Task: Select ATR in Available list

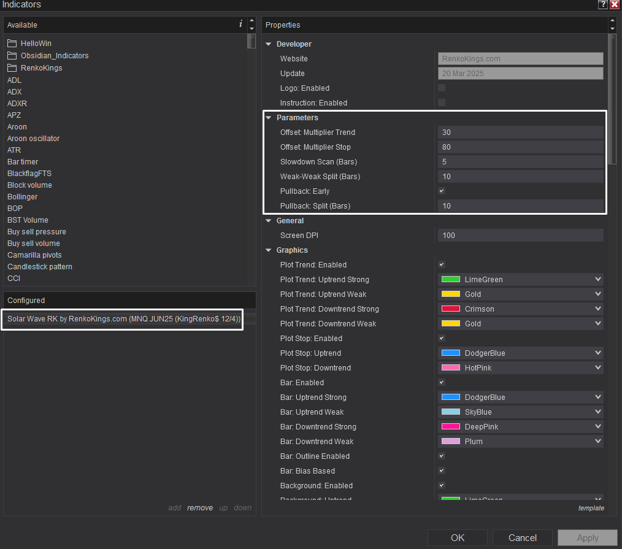Action: [14, 150]
